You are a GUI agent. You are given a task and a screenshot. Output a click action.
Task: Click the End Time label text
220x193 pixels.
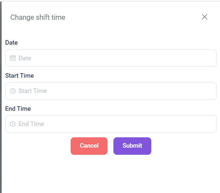click(18, 109)
